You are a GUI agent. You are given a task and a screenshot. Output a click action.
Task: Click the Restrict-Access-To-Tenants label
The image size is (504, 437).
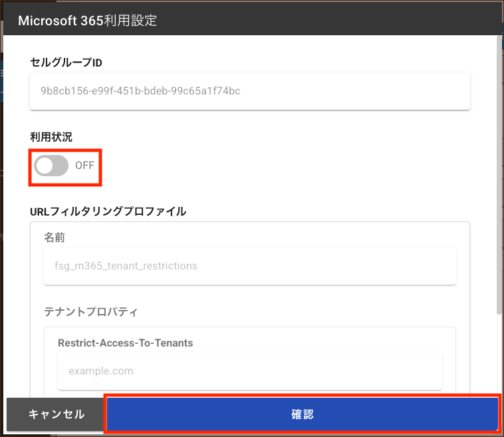pos(126,343)
